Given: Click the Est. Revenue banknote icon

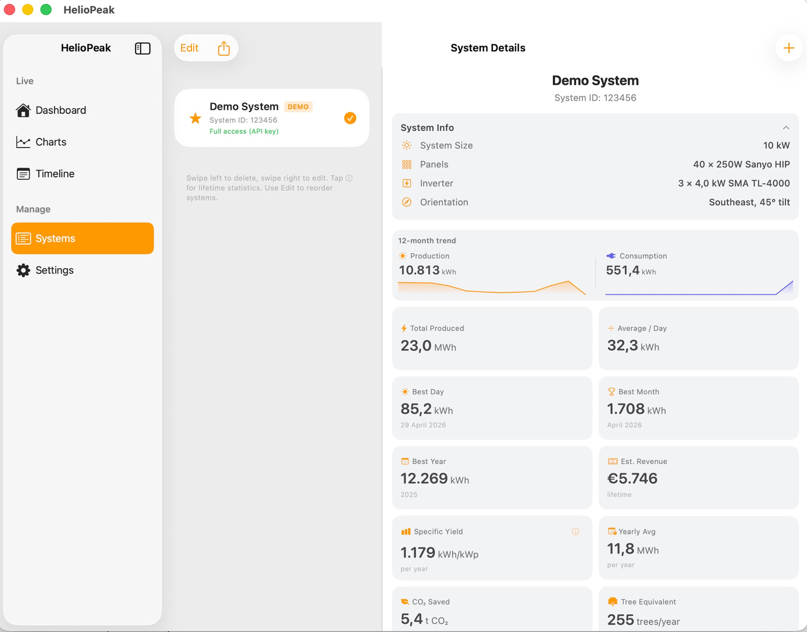Looking at the screenshot, I should coord(613,461).
